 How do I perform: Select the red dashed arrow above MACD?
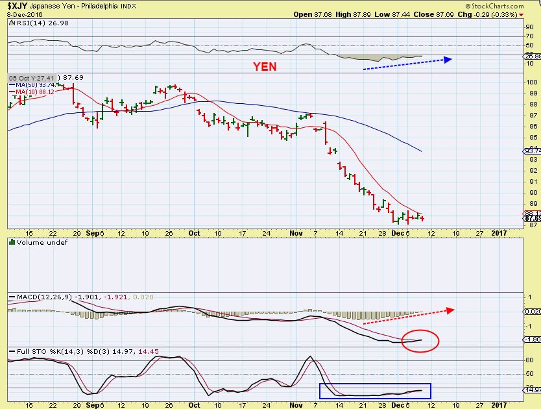point(409,316)
